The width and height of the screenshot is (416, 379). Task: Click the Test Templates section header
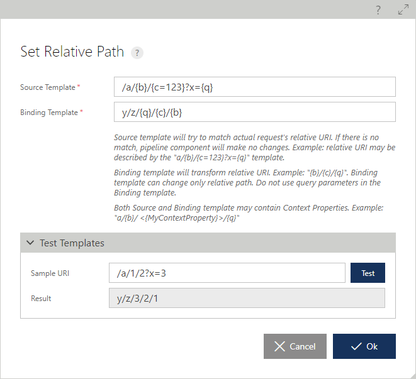[x=208, y=243]
